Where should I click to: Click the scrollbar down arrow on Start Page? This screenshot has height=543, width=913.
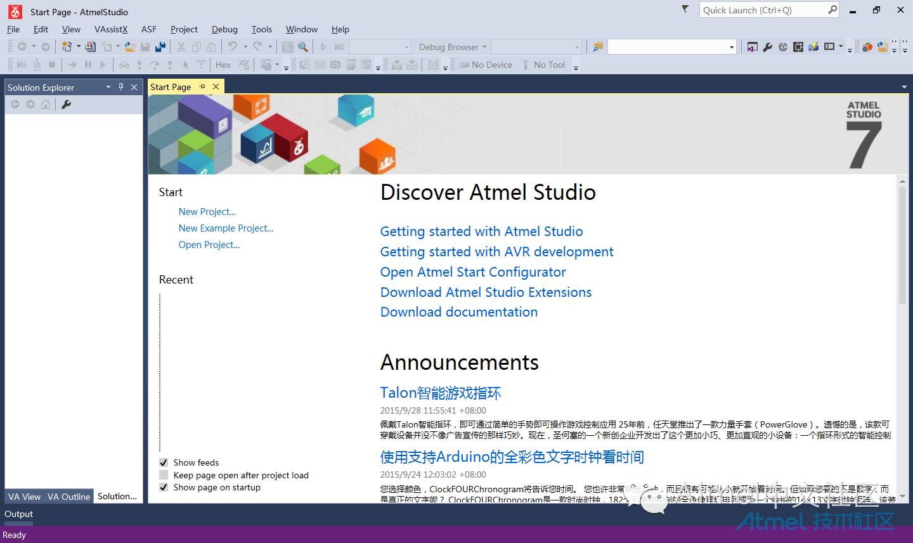click(x=902, y=497)
